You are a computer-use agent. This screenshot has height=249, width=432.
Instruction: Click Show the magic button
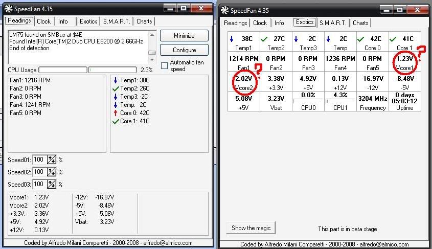251,228
